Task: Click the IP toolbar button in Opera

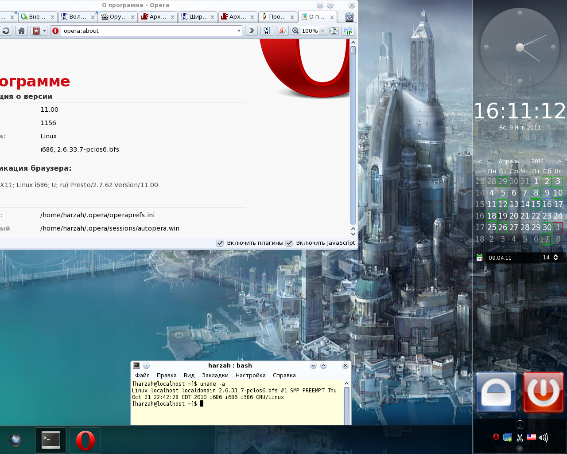Action: 349,31
